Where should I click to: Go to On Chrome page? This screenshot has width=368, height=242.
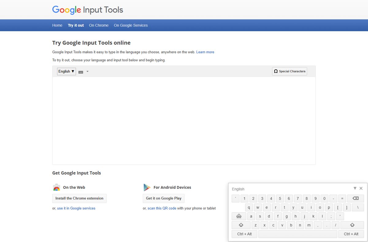99,25
